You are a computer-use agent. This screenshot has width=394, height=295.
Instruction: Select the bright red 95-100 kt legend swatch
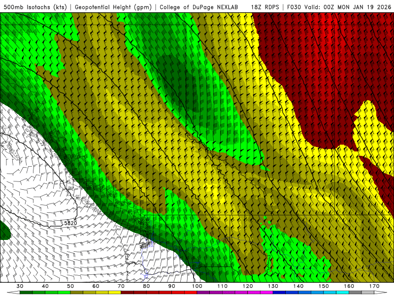click(191, 293)
